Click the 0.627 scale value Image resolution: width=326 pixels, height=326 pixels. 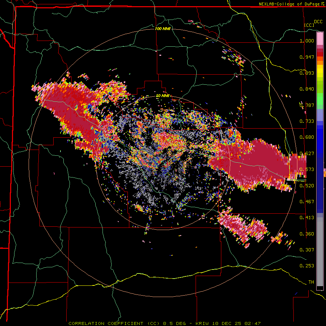coord(307,154)
